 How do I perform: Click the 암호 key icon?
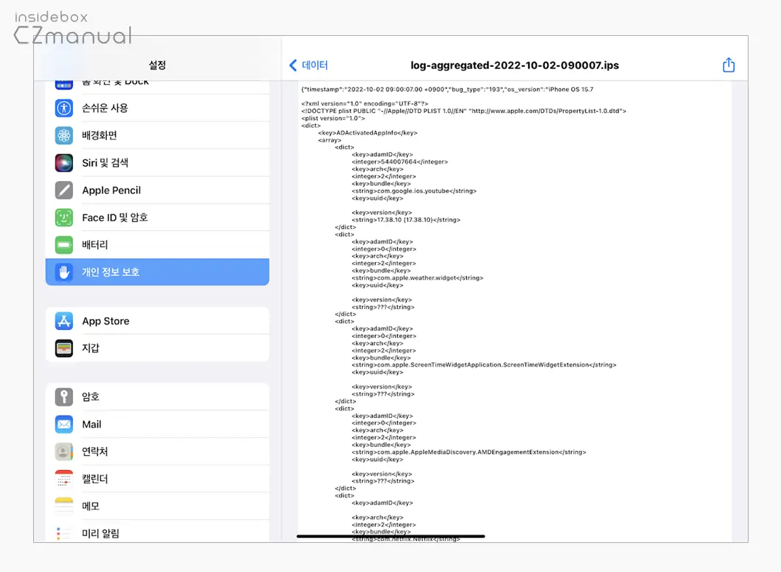(64, 397)
